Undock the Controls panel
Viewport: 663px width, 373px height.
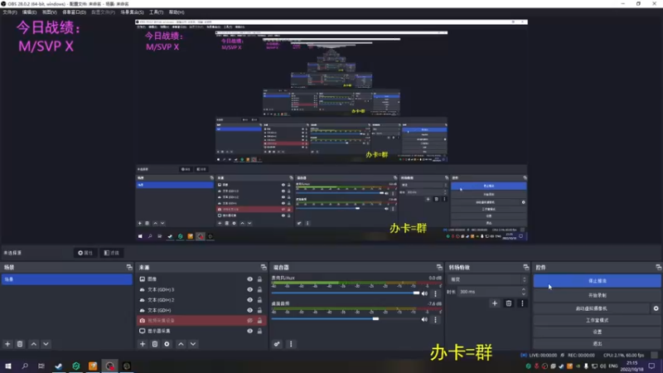click(x=658, y=267)
